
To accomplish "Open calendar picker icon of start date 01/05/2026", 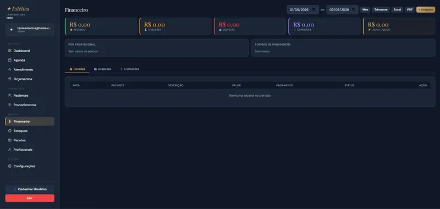I will [x=313, y=9].
